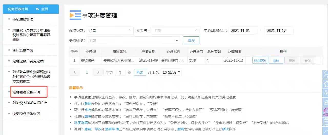328x135 pixels.
Task: Click the 申请日期 column header
Action: 149,51
